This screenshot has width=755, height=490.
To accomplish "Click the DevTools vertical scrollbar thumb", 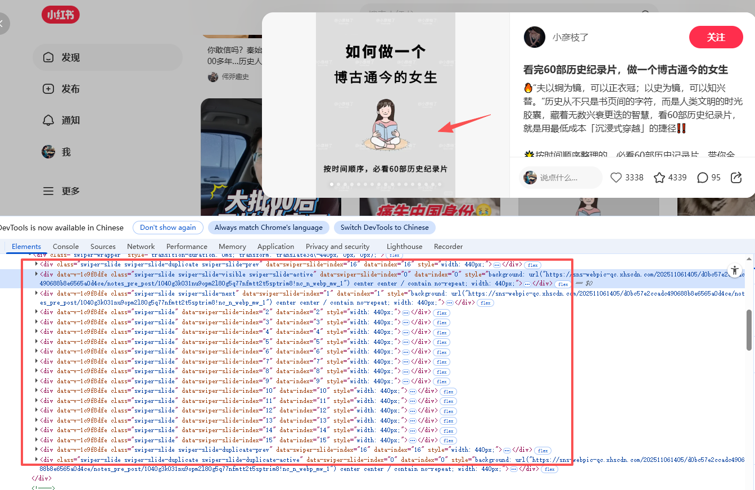I will point(748,330).
